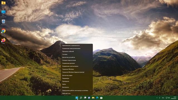The image size is (178, 100).
Task: Open 'Управление дисками' menu entry
Action: tap(77, 63)
